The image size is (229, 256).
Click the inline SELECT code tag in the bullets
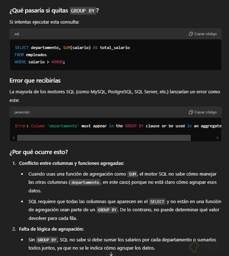click(x=157, y=202)
